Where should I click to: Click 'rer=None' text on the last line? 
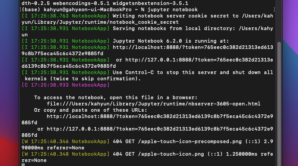click(34, 160)
